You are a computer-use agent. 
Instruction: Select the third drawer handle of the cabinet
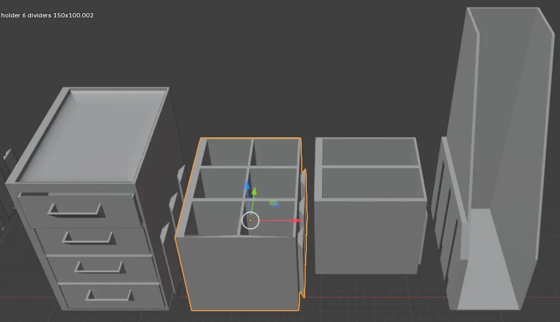pos(99,267)
